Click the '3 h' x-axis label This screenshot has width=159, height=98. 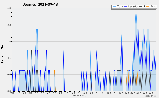(30, 93)
